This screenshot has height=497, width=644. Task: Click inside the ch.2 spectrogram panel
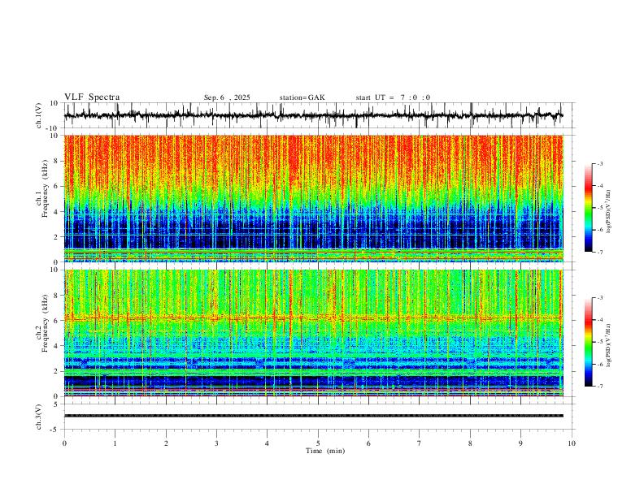[x=314, y=333]
